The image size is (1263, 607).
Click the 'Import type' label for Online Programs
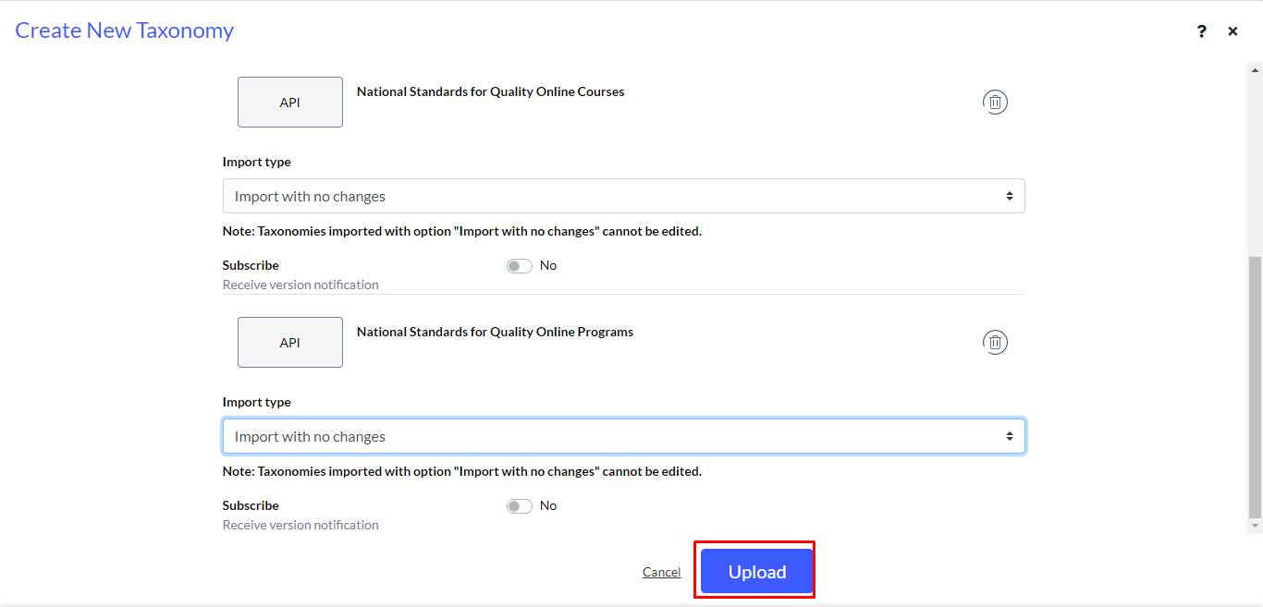pyautogui.click(x=257, y=402)
